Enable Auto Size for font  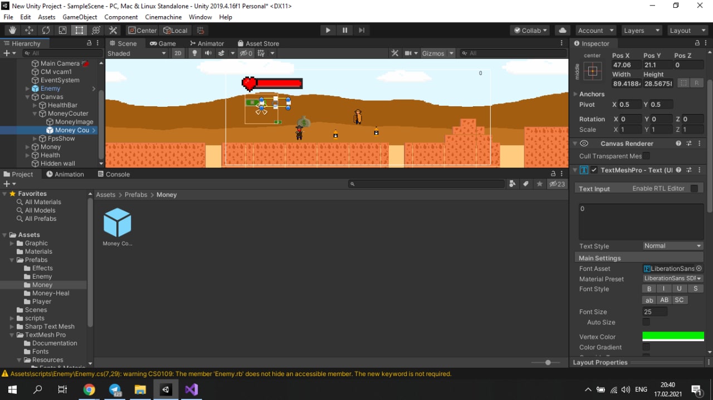pos(646,322)
